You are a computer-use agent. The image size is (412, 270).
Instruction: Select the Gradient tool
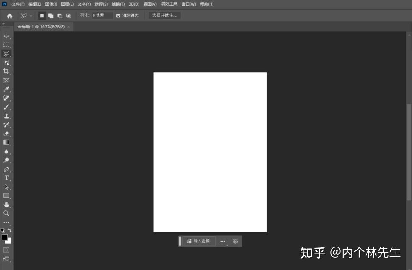click(x=6, y=142)
